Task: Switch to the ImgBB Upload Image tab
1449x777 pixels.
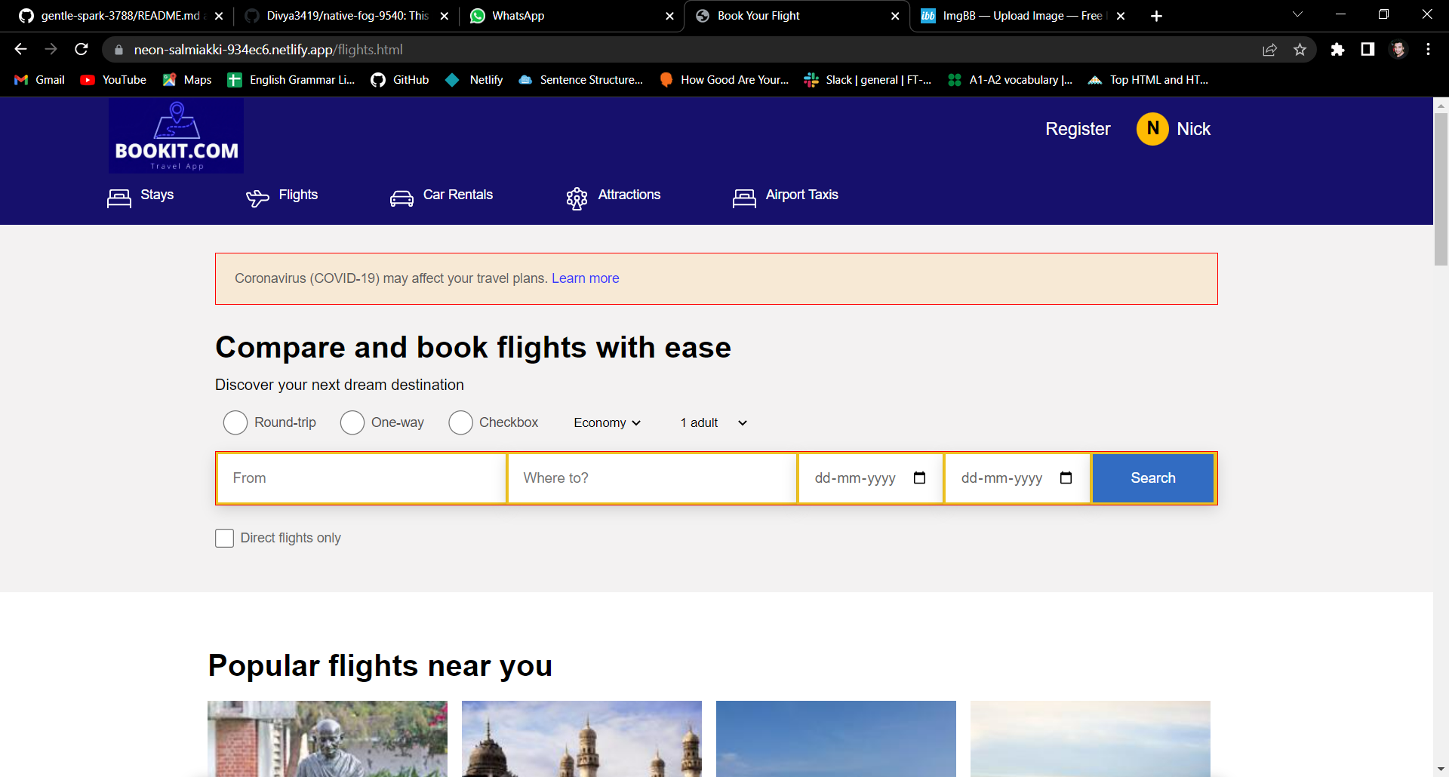Action: 1023,16
